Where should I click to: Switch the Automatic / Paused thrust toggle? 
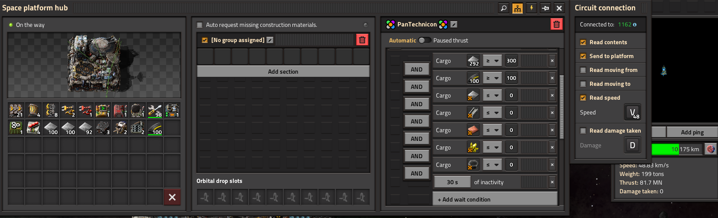[424, 40]
